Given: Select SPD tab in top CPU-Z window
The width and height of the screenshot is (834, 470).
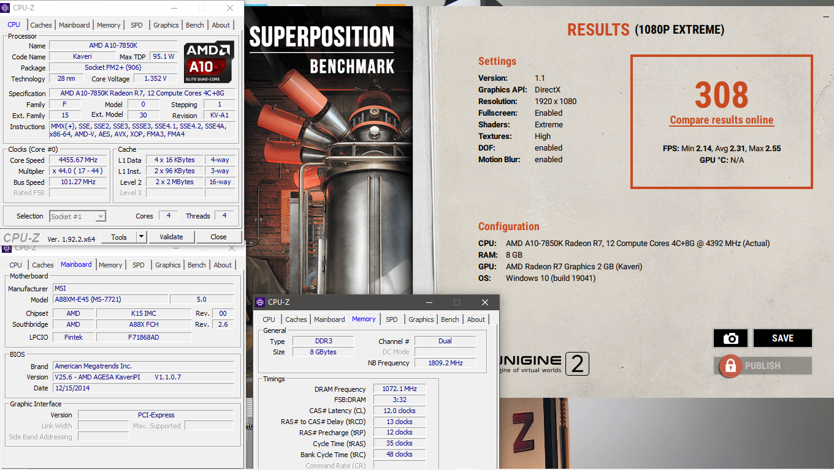Looking at the screenshot, I should [137, 25].
